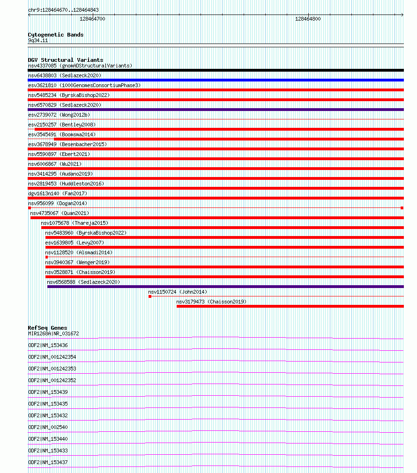Click the red bar under nsv3179473 (Chaisson2019)

290,306
